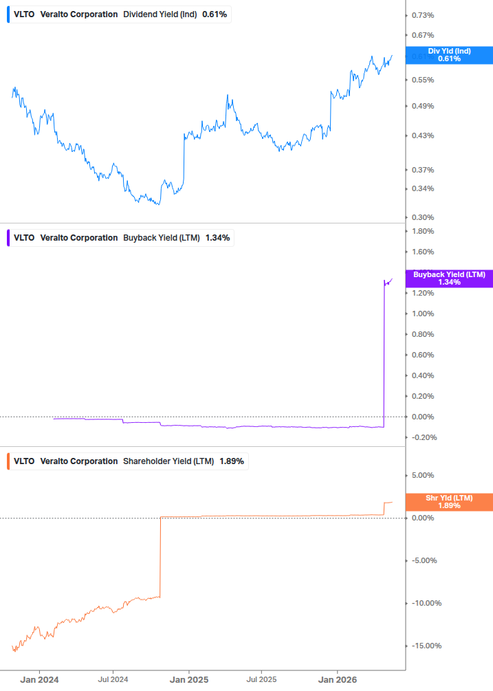This screenshot has width=493, height=691.
Task: Click the 0.37% axis label
Action: click(x=423, y=170)
